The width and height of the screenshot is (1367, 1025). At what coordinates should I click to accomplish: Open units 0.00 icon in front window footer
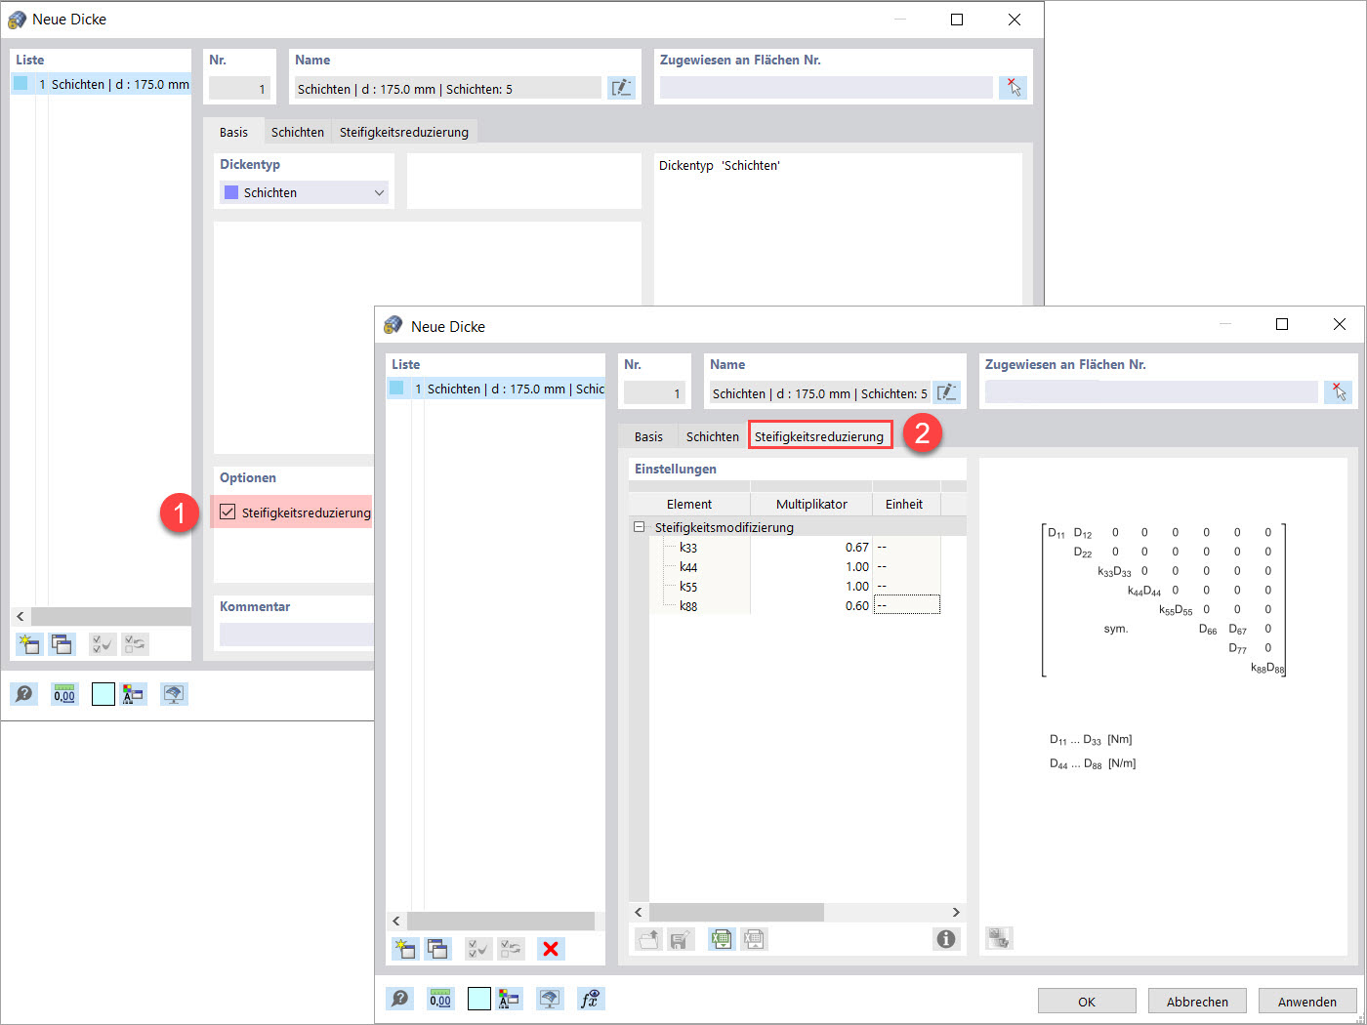tap(440, 999)
